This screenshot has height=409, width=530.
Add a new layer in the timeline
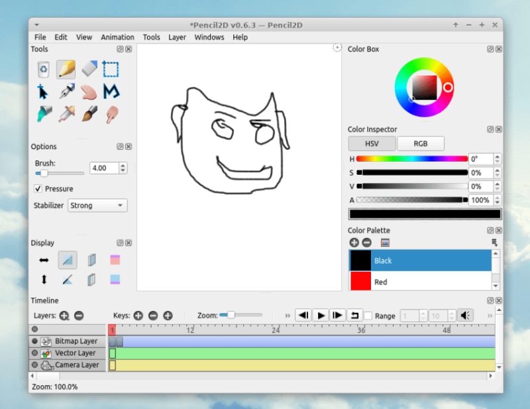click(64, 316)
